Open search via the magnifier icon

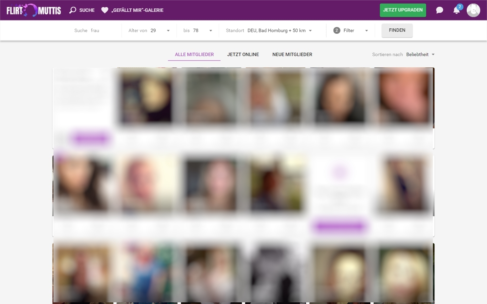(72, 10)
